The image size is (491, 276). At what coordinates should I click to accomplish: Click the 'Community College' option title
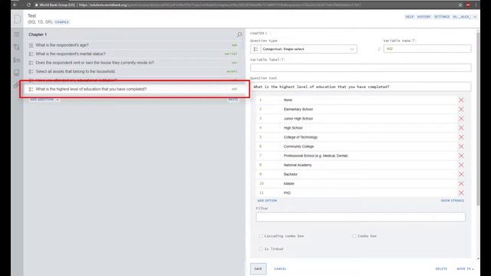298,146
